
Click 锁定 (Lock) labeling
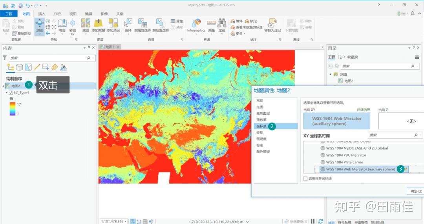[x=250, y=21]
